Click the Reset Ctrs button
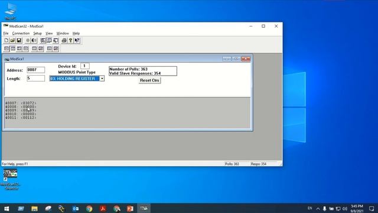 coord(149,80)
